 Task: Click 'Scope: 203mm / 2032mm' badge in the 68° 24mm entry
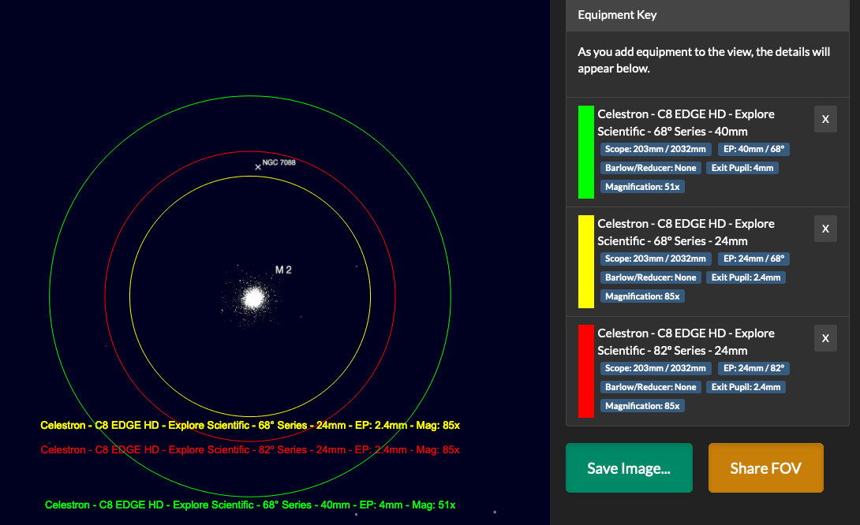tap(656, 259)
